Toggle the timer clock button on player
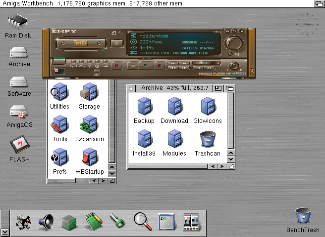Image resolution: width=325 pixels, height=237 pixels. [x=97, y=62]
